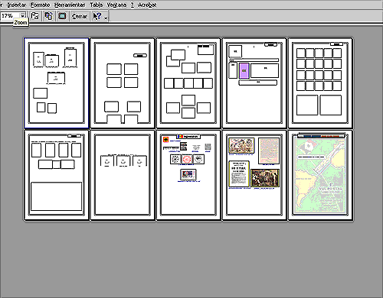
Task: Open the Acrobat menu
Action: pos(147,5)
